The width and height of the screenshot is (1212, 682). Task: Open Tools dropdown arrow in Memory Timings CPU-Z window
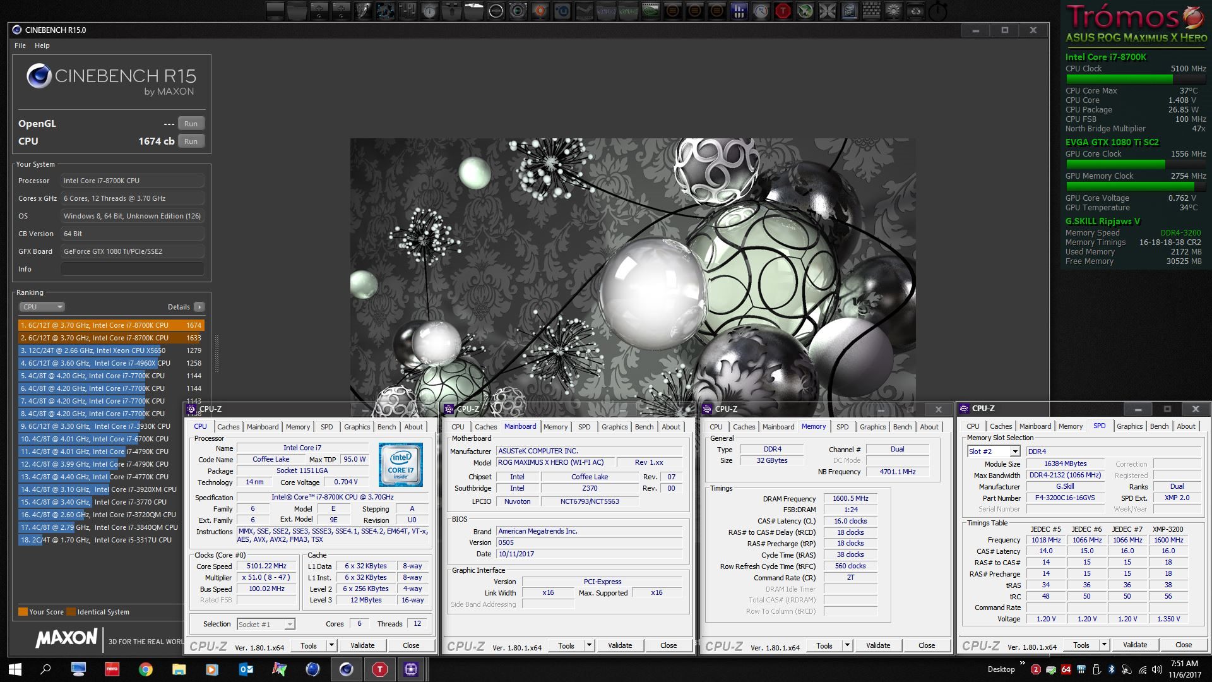[x=847, y=645]
